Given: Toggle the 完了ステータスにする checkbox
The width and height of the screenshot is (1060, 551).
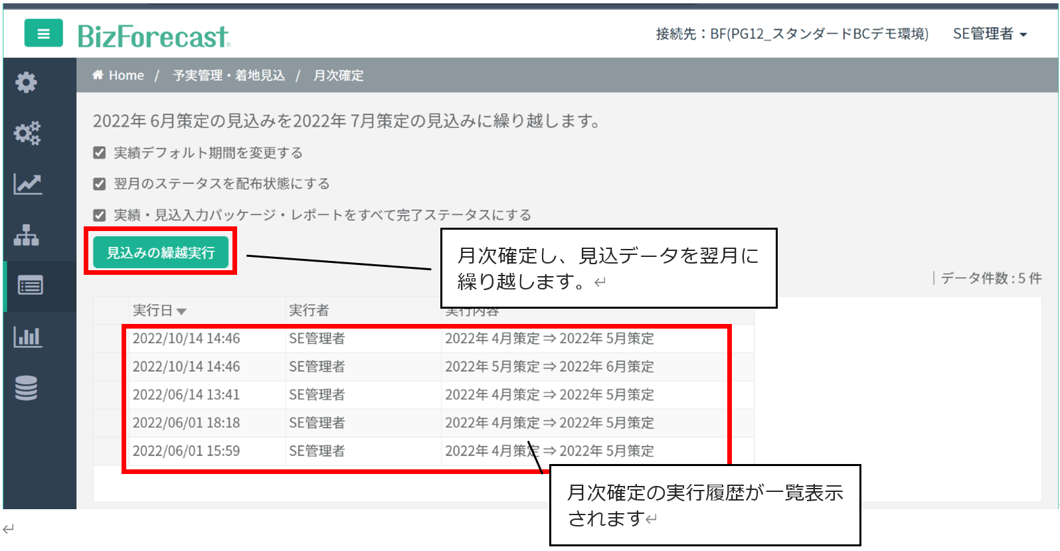Looking at the screenshot, I should 100,215.
